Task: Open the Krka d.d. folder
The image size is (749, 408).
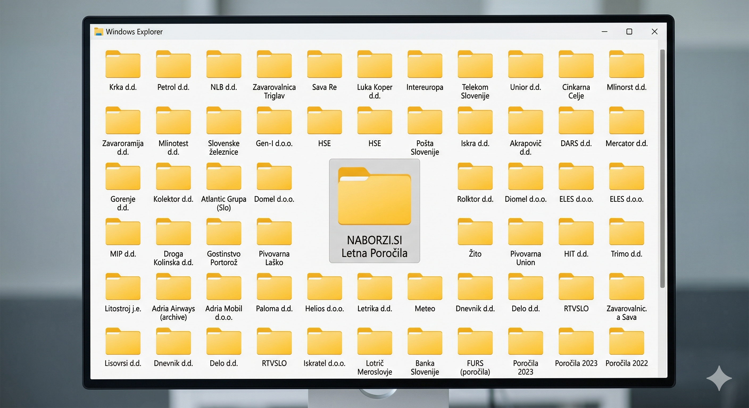Action: 123,65
